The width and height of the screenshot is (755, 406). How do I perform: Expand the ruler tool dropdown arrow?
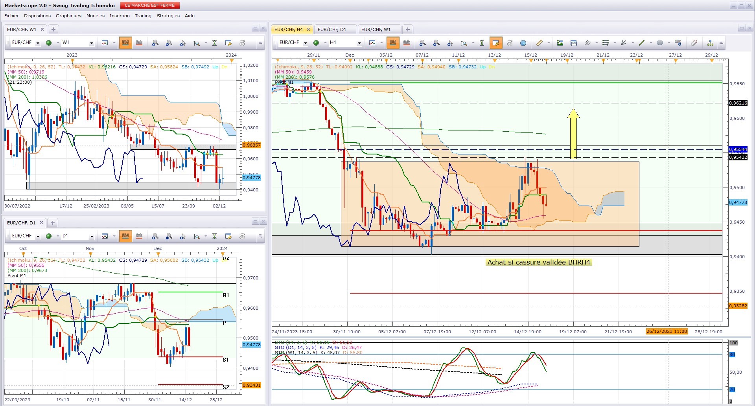point(548,42)
